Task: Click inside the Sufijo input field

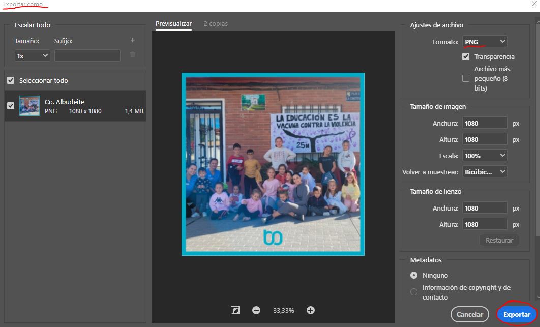Action: (87, 55)
